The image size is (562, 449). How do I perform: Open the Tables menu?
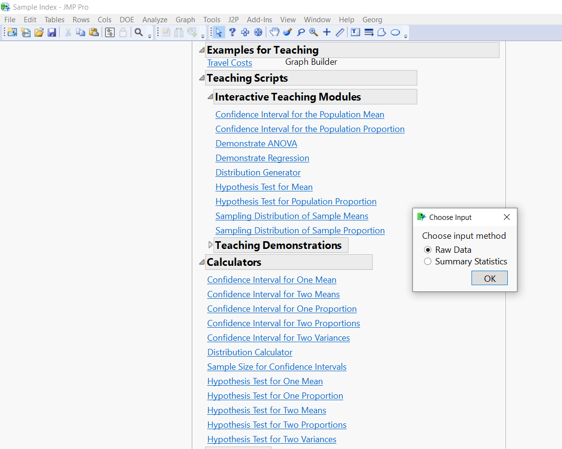[x=55, y=20]
